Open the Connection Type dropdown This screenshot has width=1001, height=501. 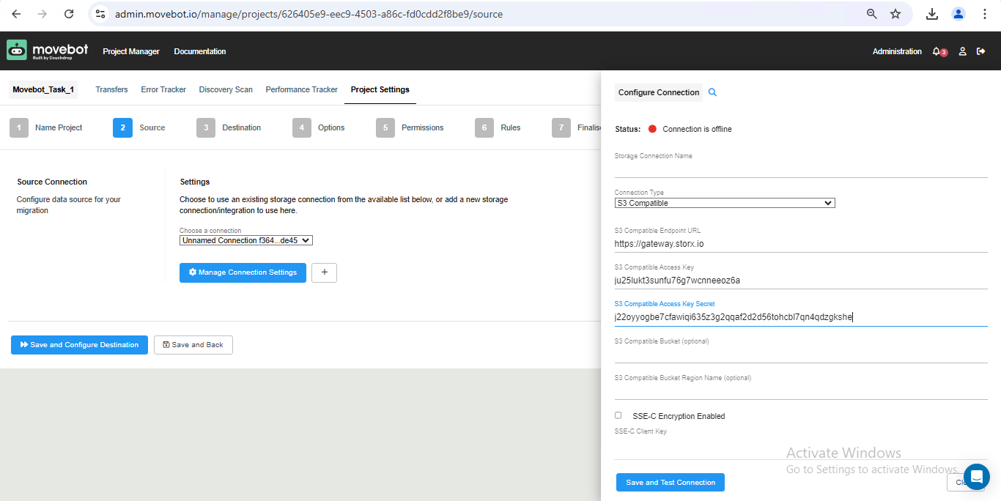tap(725, 203)
